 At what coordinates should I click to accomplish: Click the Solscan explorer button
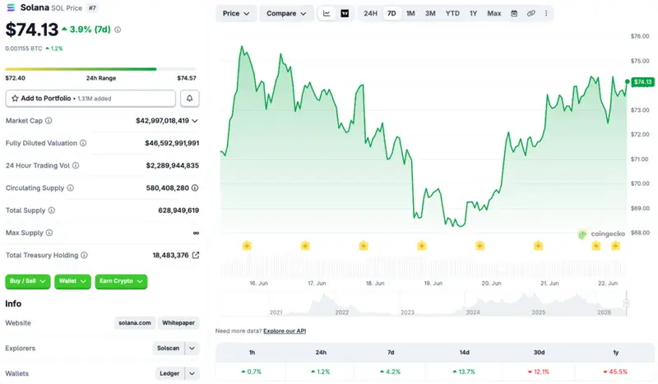coord(169,349)
